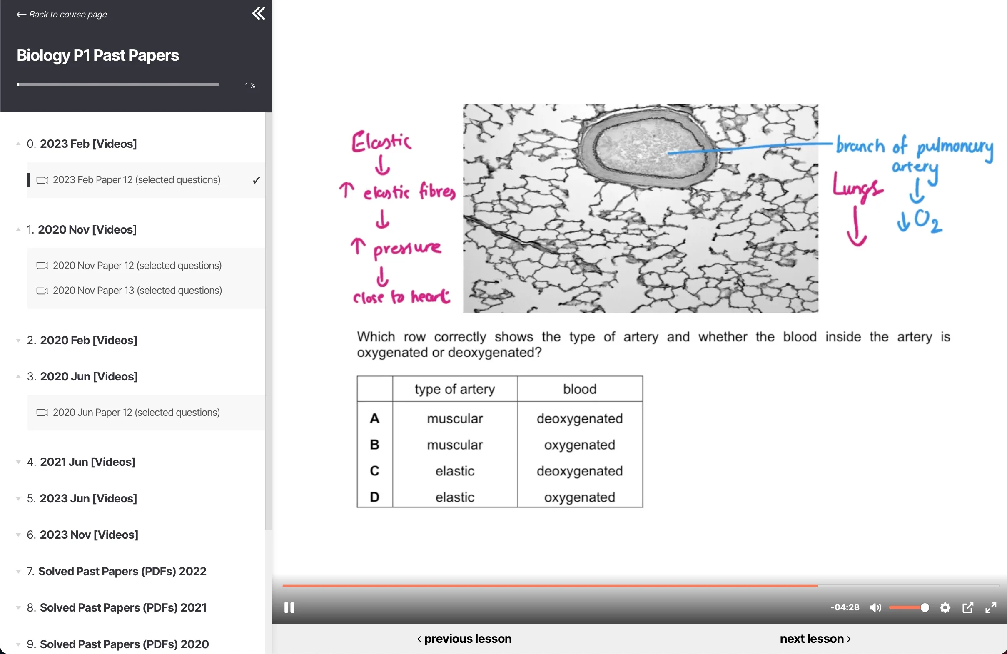The width and height of the screenshot is (1007, 654).
Task: Collapse the sidebar with double-chevron icon
Action: (259, 14)
